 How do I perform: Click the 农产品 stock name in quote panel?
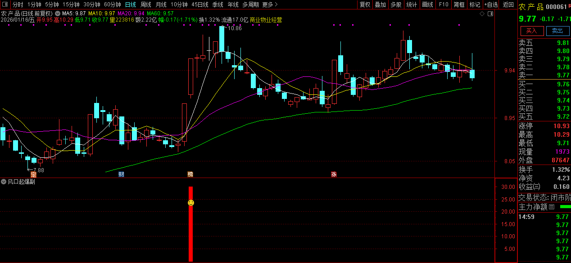(531, 7)
